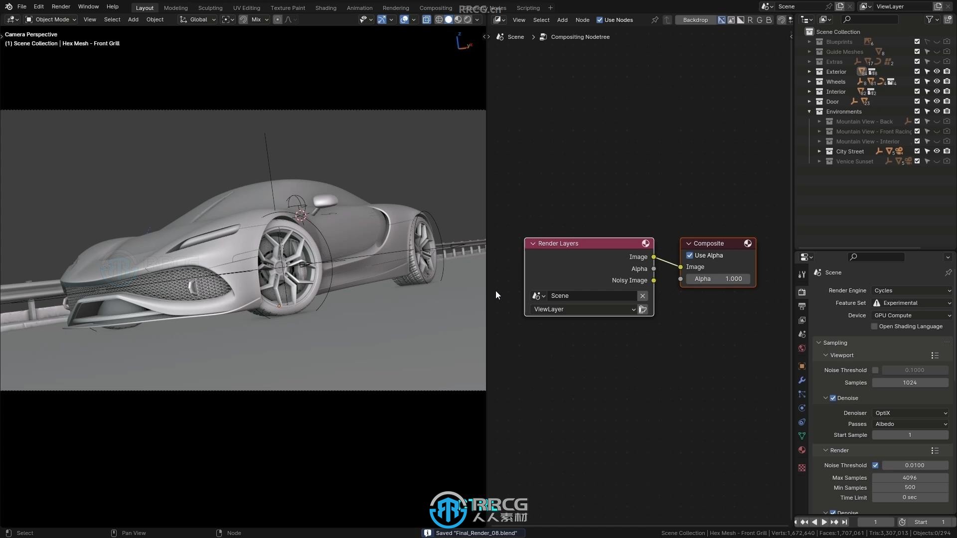Collapse the Environments collection
The image size is (957, 538).
tap(809, 112)
